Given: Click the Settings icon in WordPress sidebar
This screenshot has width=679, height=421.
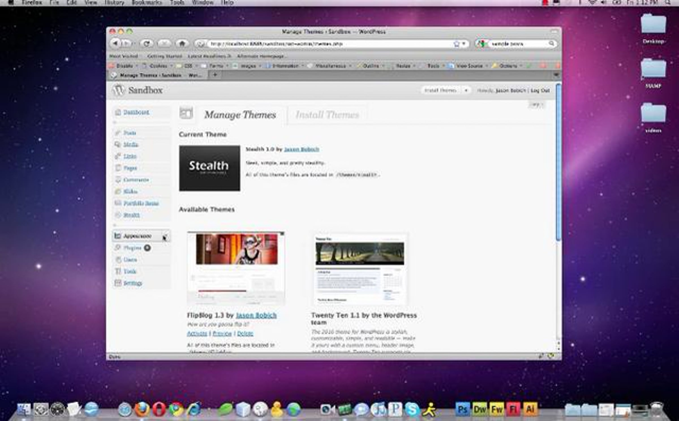Looking at the screenshot, I should tap(118, 283).
